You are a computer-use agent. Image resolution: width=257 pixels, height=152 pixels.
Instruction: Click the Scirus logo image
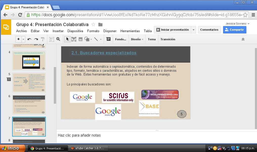pos(118,97)
